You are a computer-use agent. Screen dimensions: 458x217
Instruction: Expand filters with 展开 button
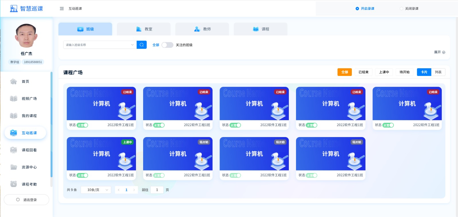(x=439, y=52)
